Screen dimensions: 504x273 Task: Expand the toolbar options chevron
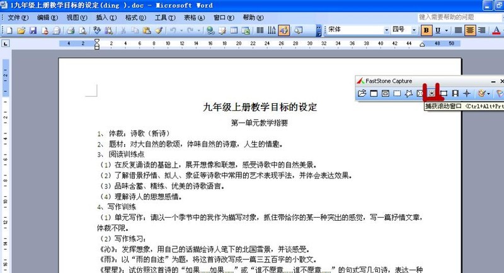pyautogui.click(x=319, y=30)
